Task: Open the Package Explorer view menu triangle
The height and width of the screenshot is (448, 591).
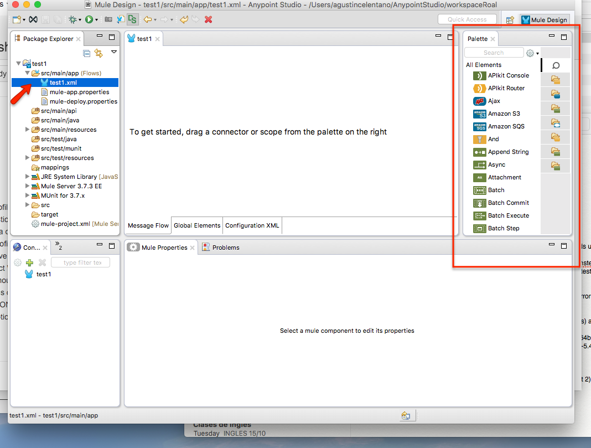Action: coord(114,52)
